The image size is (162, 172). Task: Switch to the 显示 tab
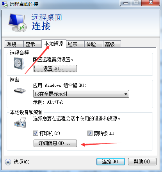pos(32,44)
